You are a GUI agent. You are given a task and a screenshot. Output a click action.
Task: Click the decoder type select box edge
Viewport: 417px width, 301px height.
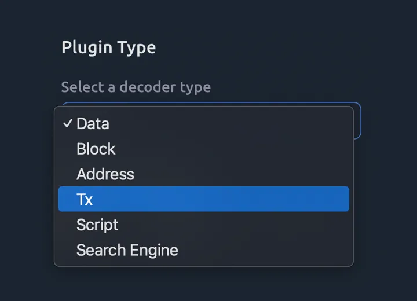pos(357,122)
